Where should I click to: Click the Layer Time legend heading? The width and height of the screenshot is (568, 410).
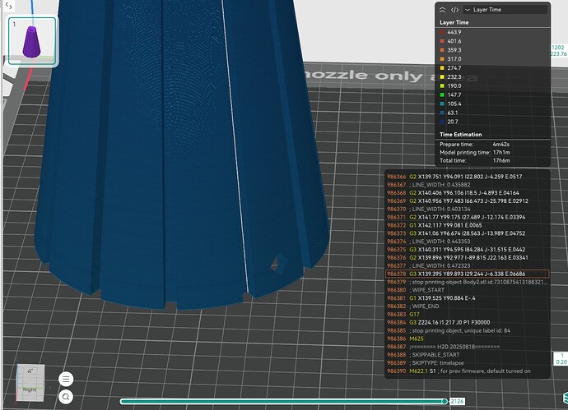point(454,22)
